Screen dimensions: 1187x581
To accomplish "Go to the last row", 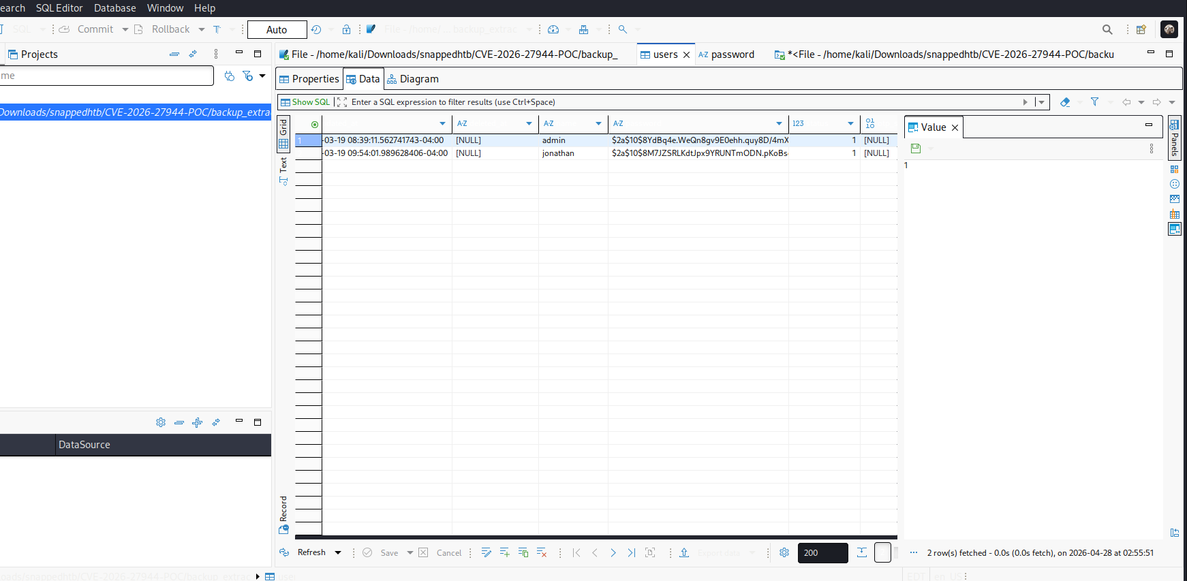I will click(631, 552).
